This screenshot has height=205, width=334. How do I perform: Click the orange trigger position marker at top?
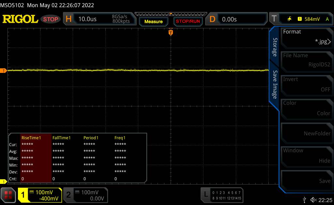click(170, 32)
